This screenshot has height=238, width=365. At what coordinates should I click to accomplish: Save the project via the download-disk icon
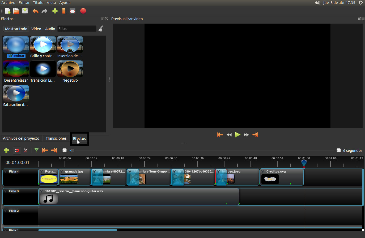[25, 11]
